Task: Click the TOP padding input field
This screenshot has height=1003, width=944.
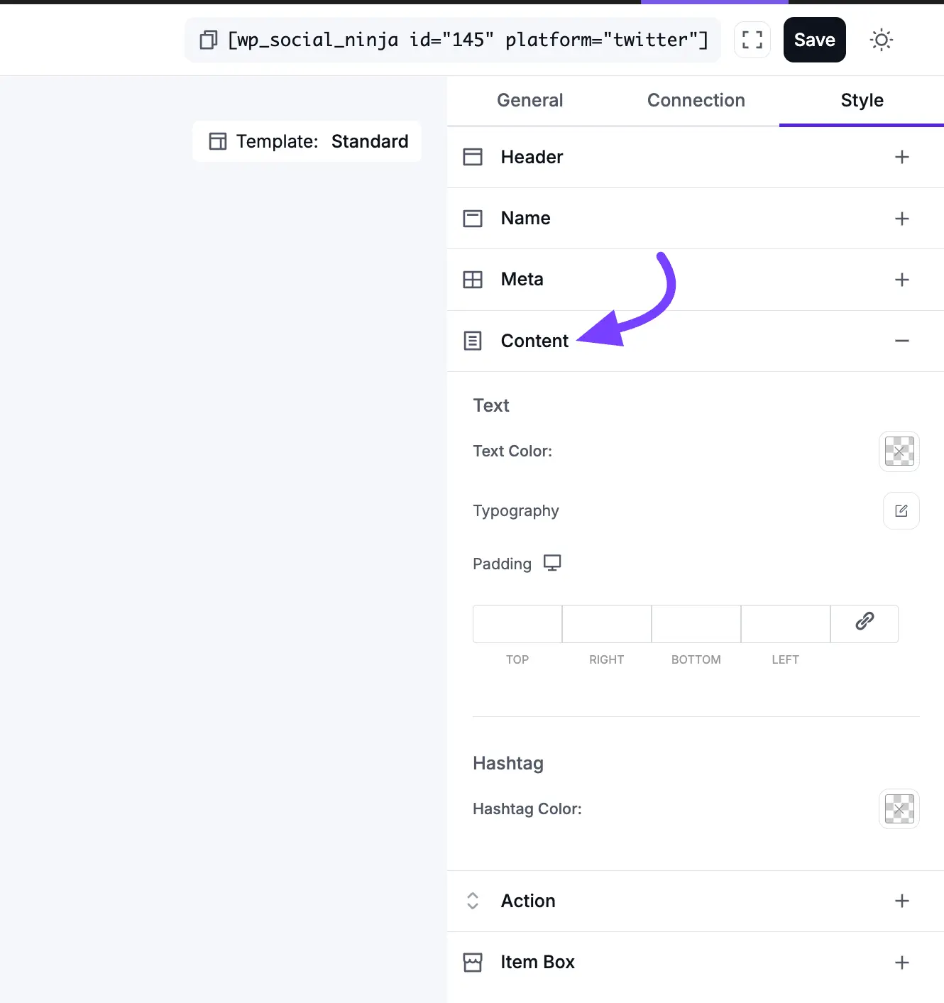Action: click(517, 624)
